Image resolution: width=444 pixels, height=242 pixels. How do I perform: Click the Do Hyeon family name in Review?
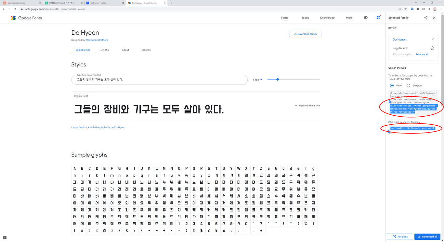coord(399,40)
